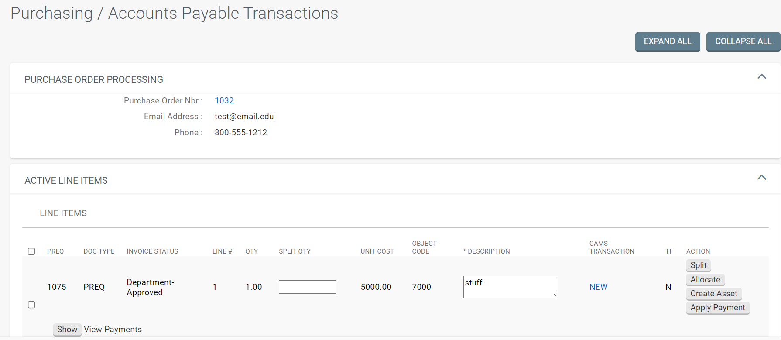This screenshot has width=781, height=340.
Task: Toggle the select-all checkbox in header row
Action: point(31,251)
